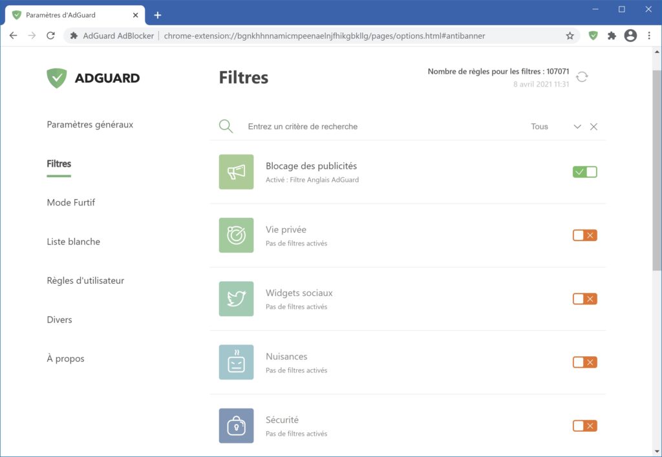Click the ADGUARD brand text
This screenshot has height=457, width=662.
tap(107, 78)
